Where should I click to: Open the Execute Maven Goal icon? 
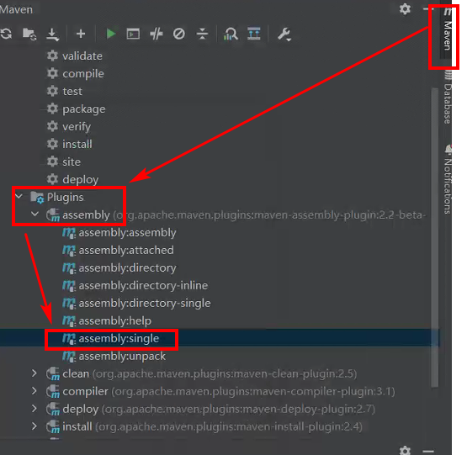point(133,34)
